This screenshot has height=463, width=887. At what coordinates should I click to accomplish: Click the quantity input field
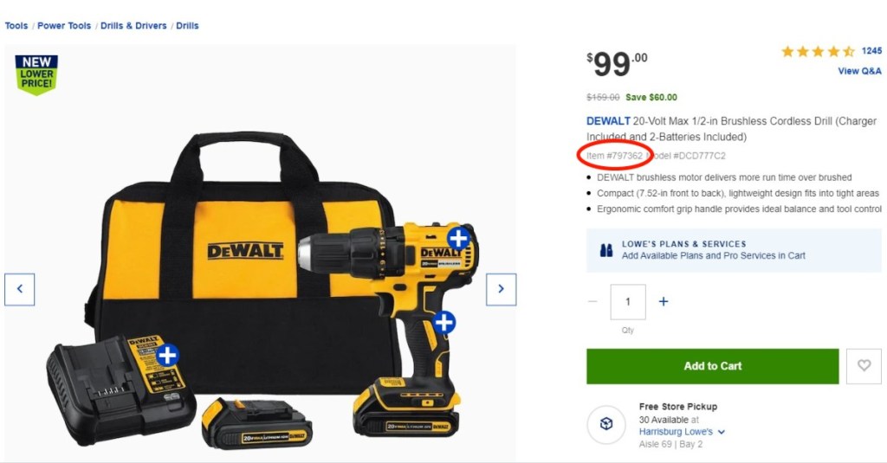628,302
